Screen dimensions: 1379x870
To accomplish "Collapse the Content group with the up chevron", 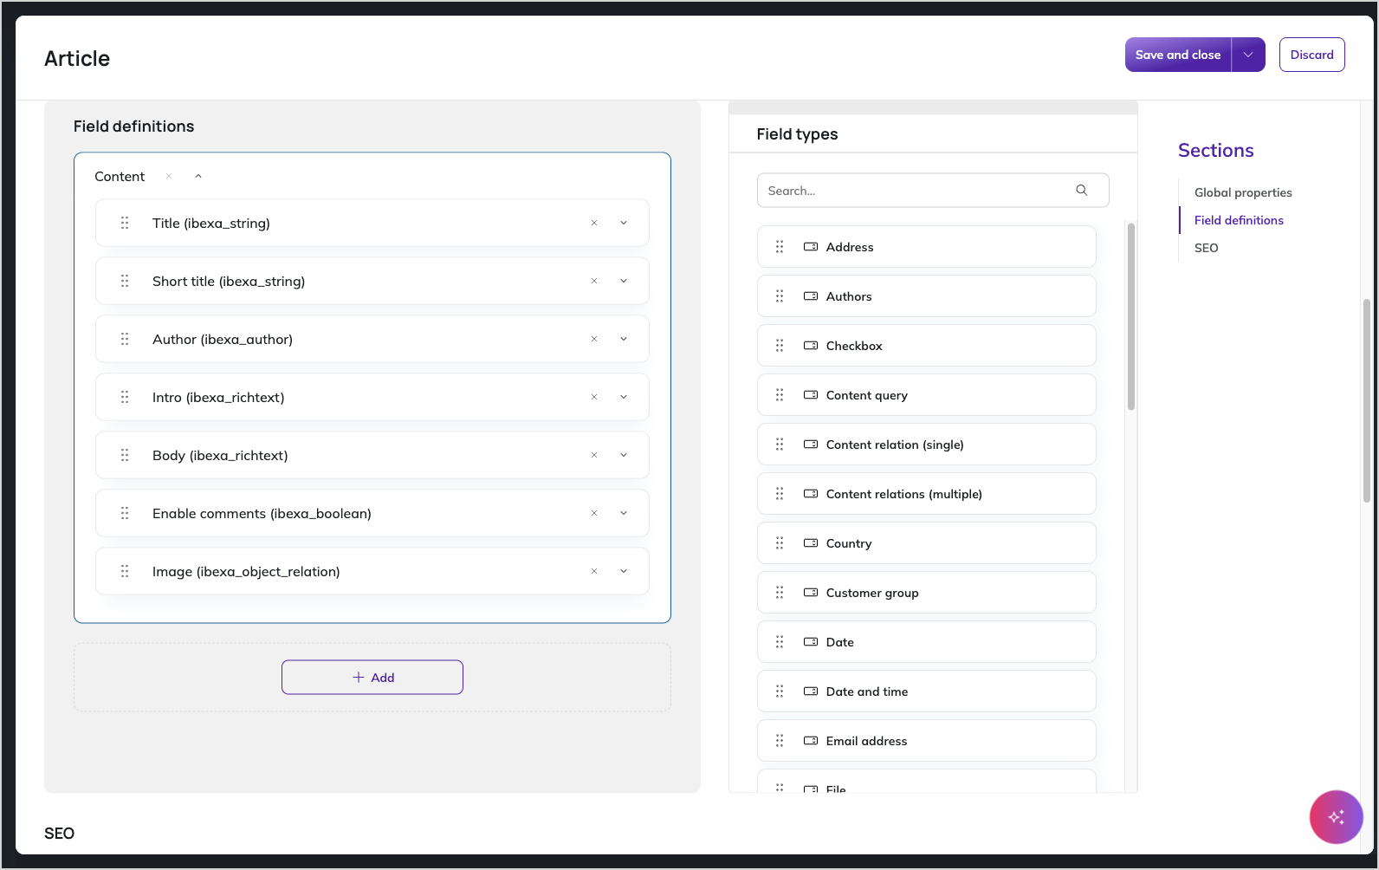I will tap(198, 176).
